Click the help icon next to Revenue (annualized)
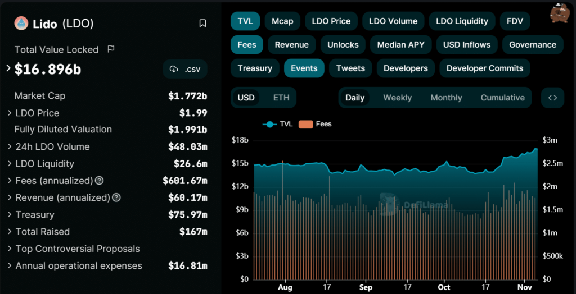The height and width of the screenshot is (294, 576). pos(117,198)
